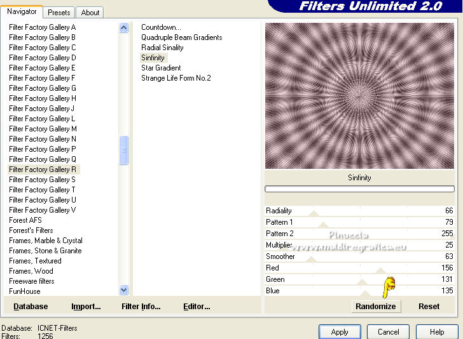Pick the Strange Life Form No.2 filter
This screenshot has width=463, height=339.
(x=176, y=78)
